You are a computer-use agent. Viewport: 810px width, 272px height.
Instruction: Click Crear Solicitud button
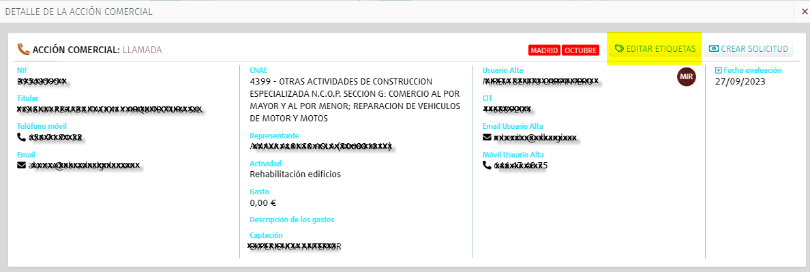coord(749,49)
